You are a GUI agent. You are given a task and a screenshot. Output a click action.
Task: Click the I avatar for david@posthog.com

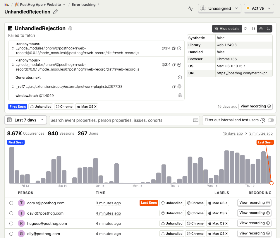tap(21, 213)
